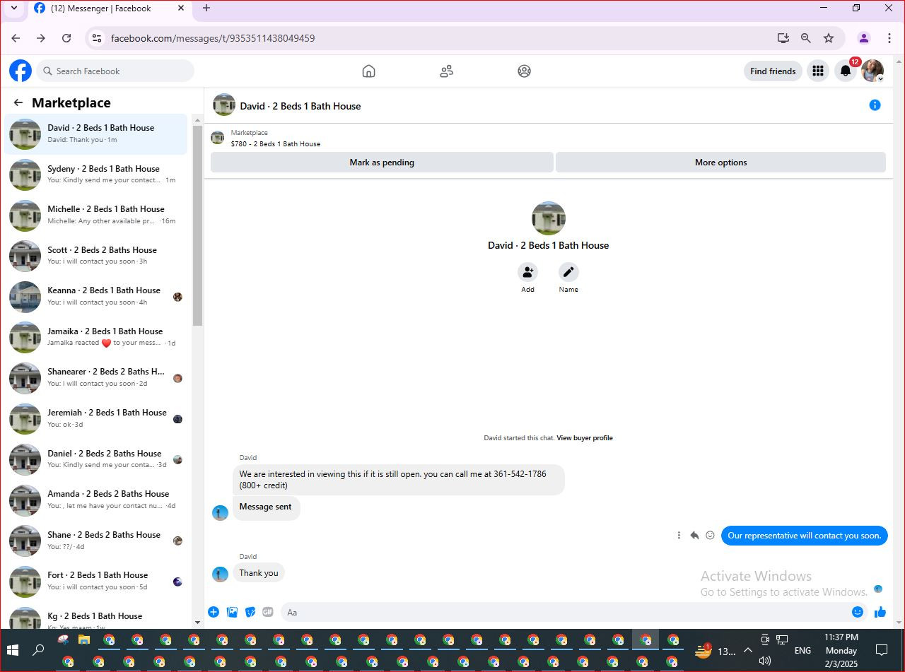
Task: Open Shanearer 2 Beds 2 Baths conversation
Action: pos(95,378)
